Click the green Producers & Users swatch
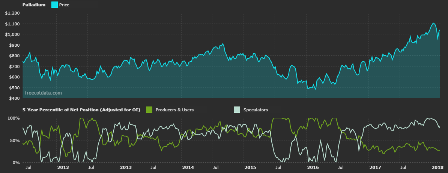The image size is (448, 173). (x=149, y=109)
